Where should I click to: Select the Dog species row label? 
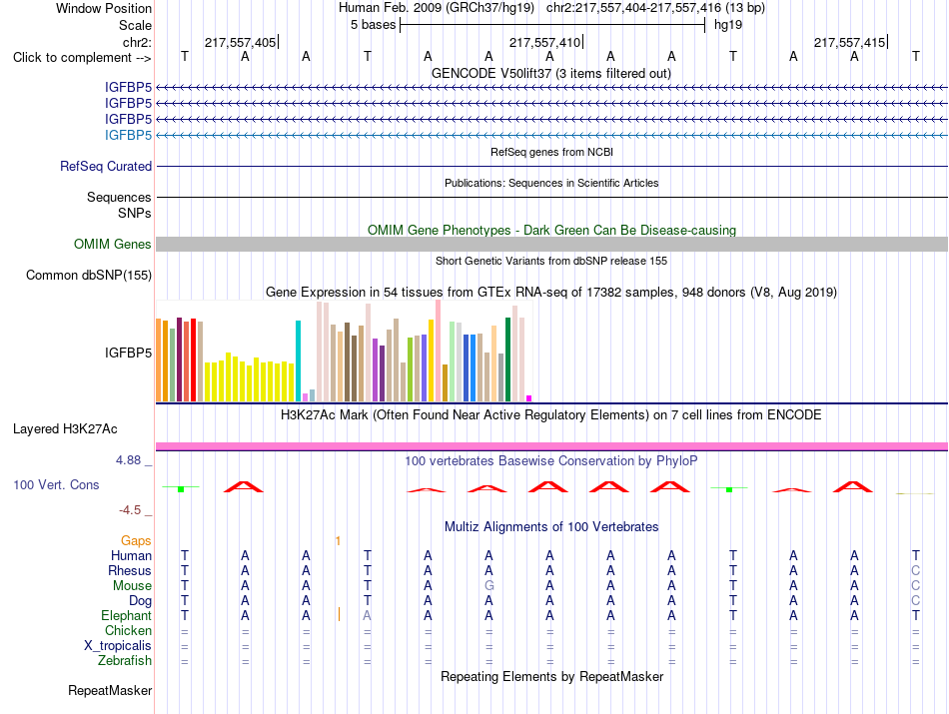[x=140, y=601]
